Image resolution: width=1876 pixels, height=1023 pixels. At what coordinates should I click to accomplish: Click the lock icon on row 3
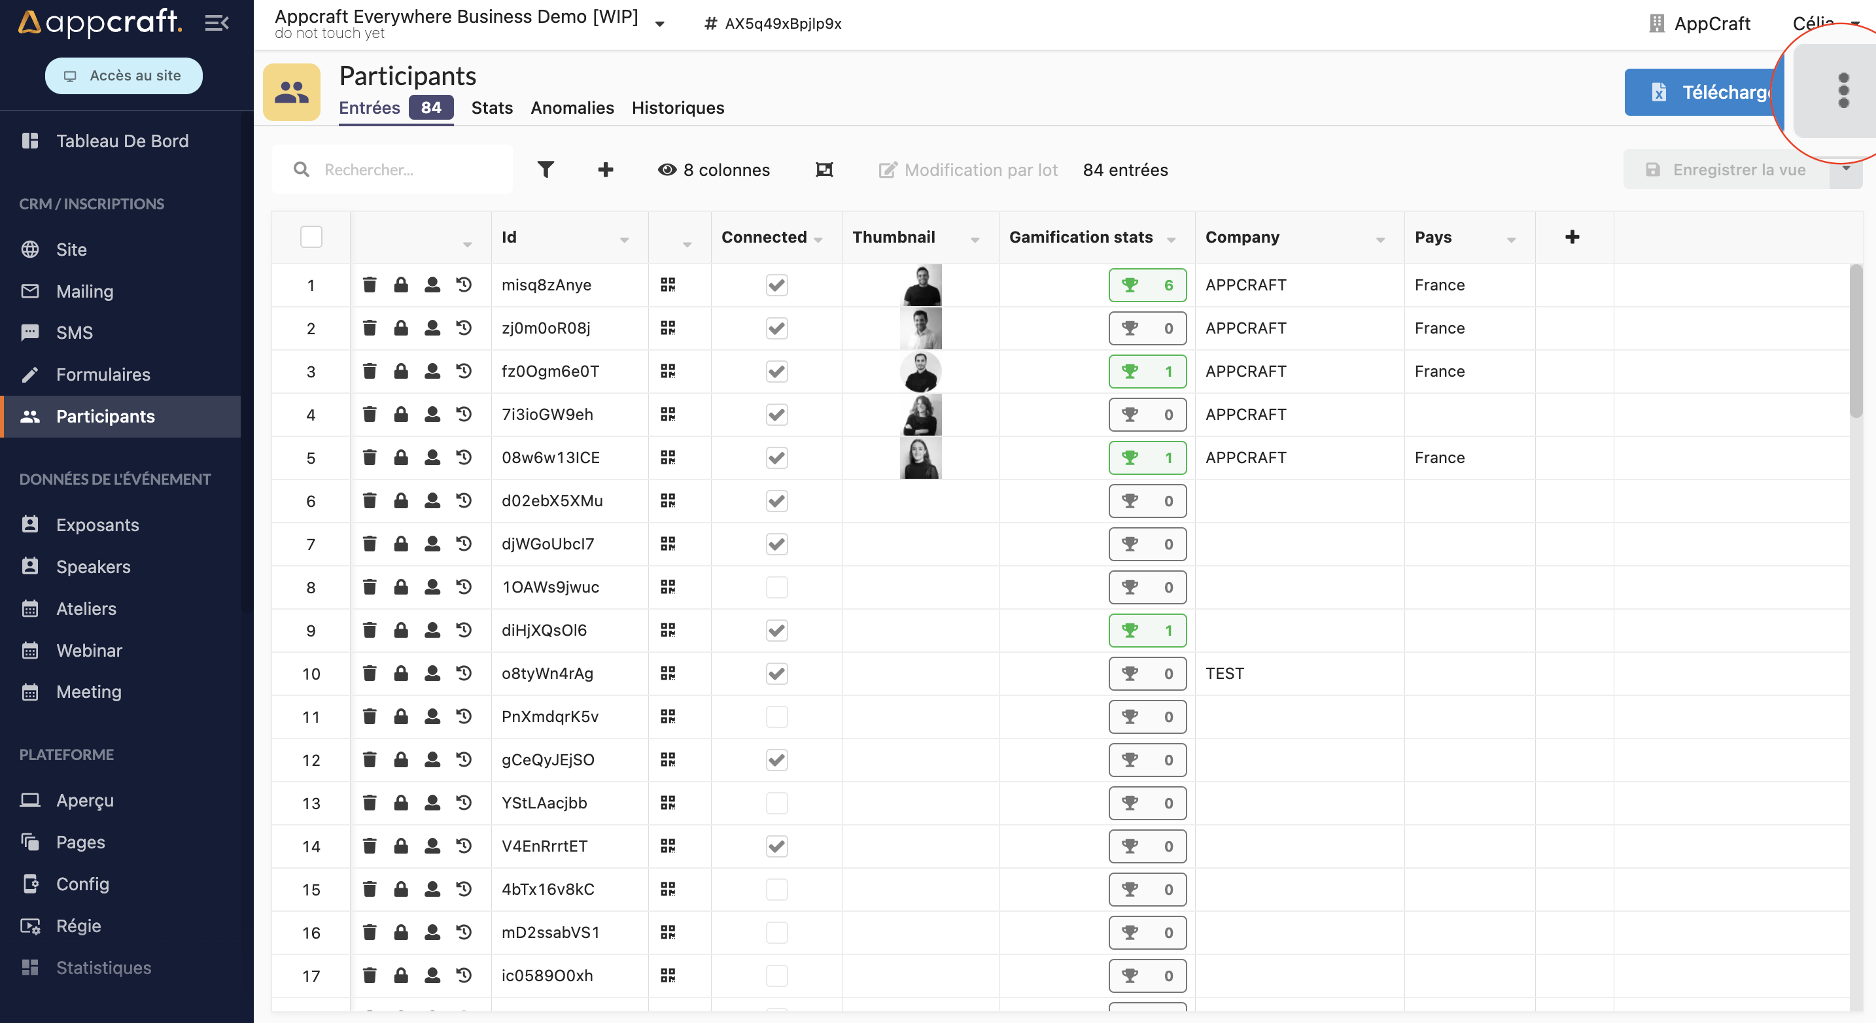[400, 372]
